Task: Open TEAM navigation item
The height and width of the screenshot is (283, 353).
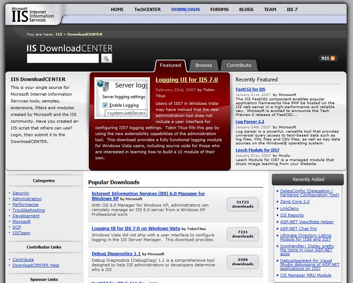Action: click(270, 9)
